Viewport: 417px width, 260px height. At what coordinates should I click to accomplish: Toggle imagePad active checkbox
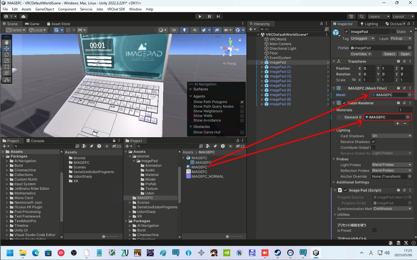pyautogui.click(x=346, y=32)
